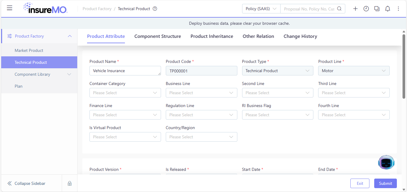Screen dimensions: 407x192
Task: Click the overlapping windows icon
Action: pyautogui.click(x=377, y=9)
